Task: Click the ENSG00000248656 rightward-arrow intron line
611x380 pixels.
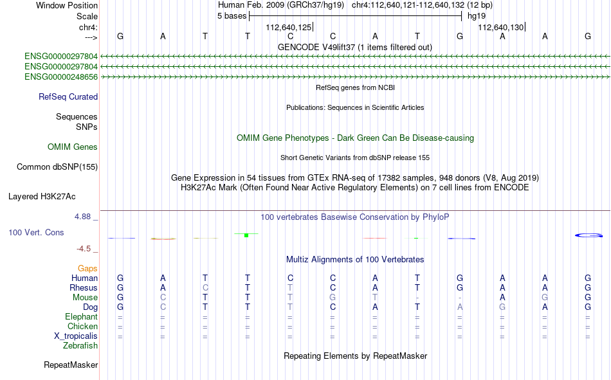Action: coord(356,77)
